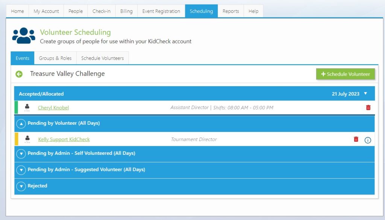Open the Event Registration tab
385x220 pixels.
(x=161, y=11)
